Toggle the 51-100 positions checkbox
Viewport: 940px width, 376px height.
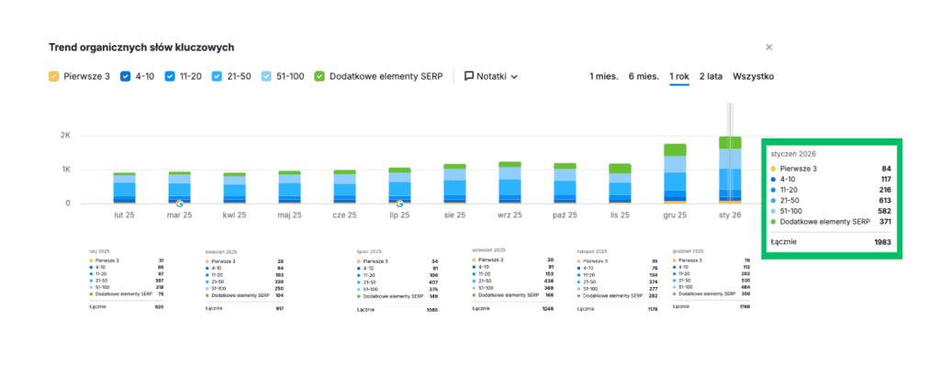(x=265, y=77)
